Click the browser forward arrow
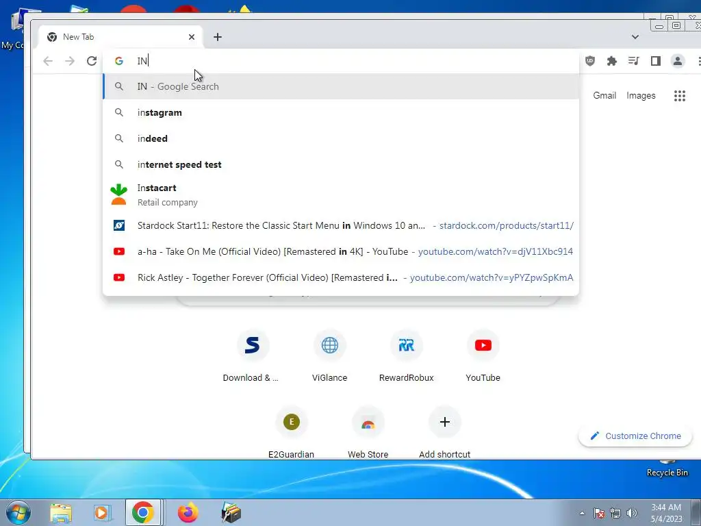Screen dimensions: 701x526 coord(70,61)
